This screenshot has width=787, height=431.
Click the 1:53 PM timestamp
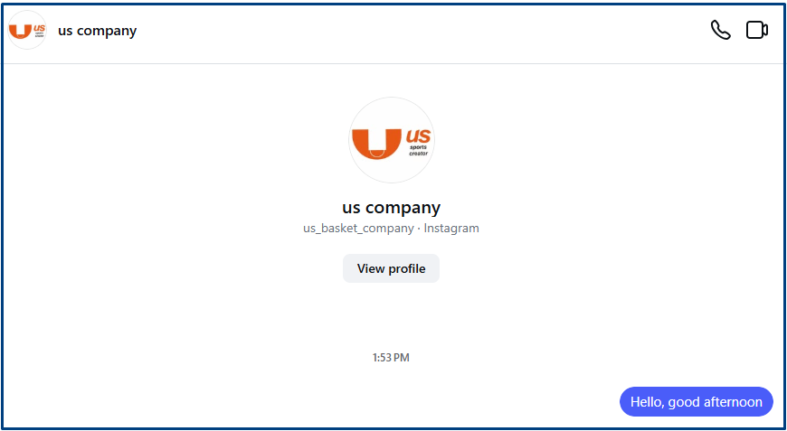click(x=391, y=358)
